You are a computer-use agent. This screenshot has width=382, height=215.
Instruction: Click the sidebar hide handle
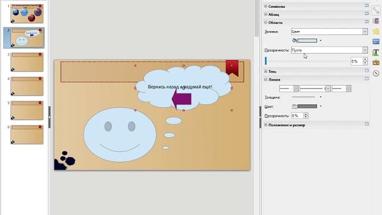[260, 117]
